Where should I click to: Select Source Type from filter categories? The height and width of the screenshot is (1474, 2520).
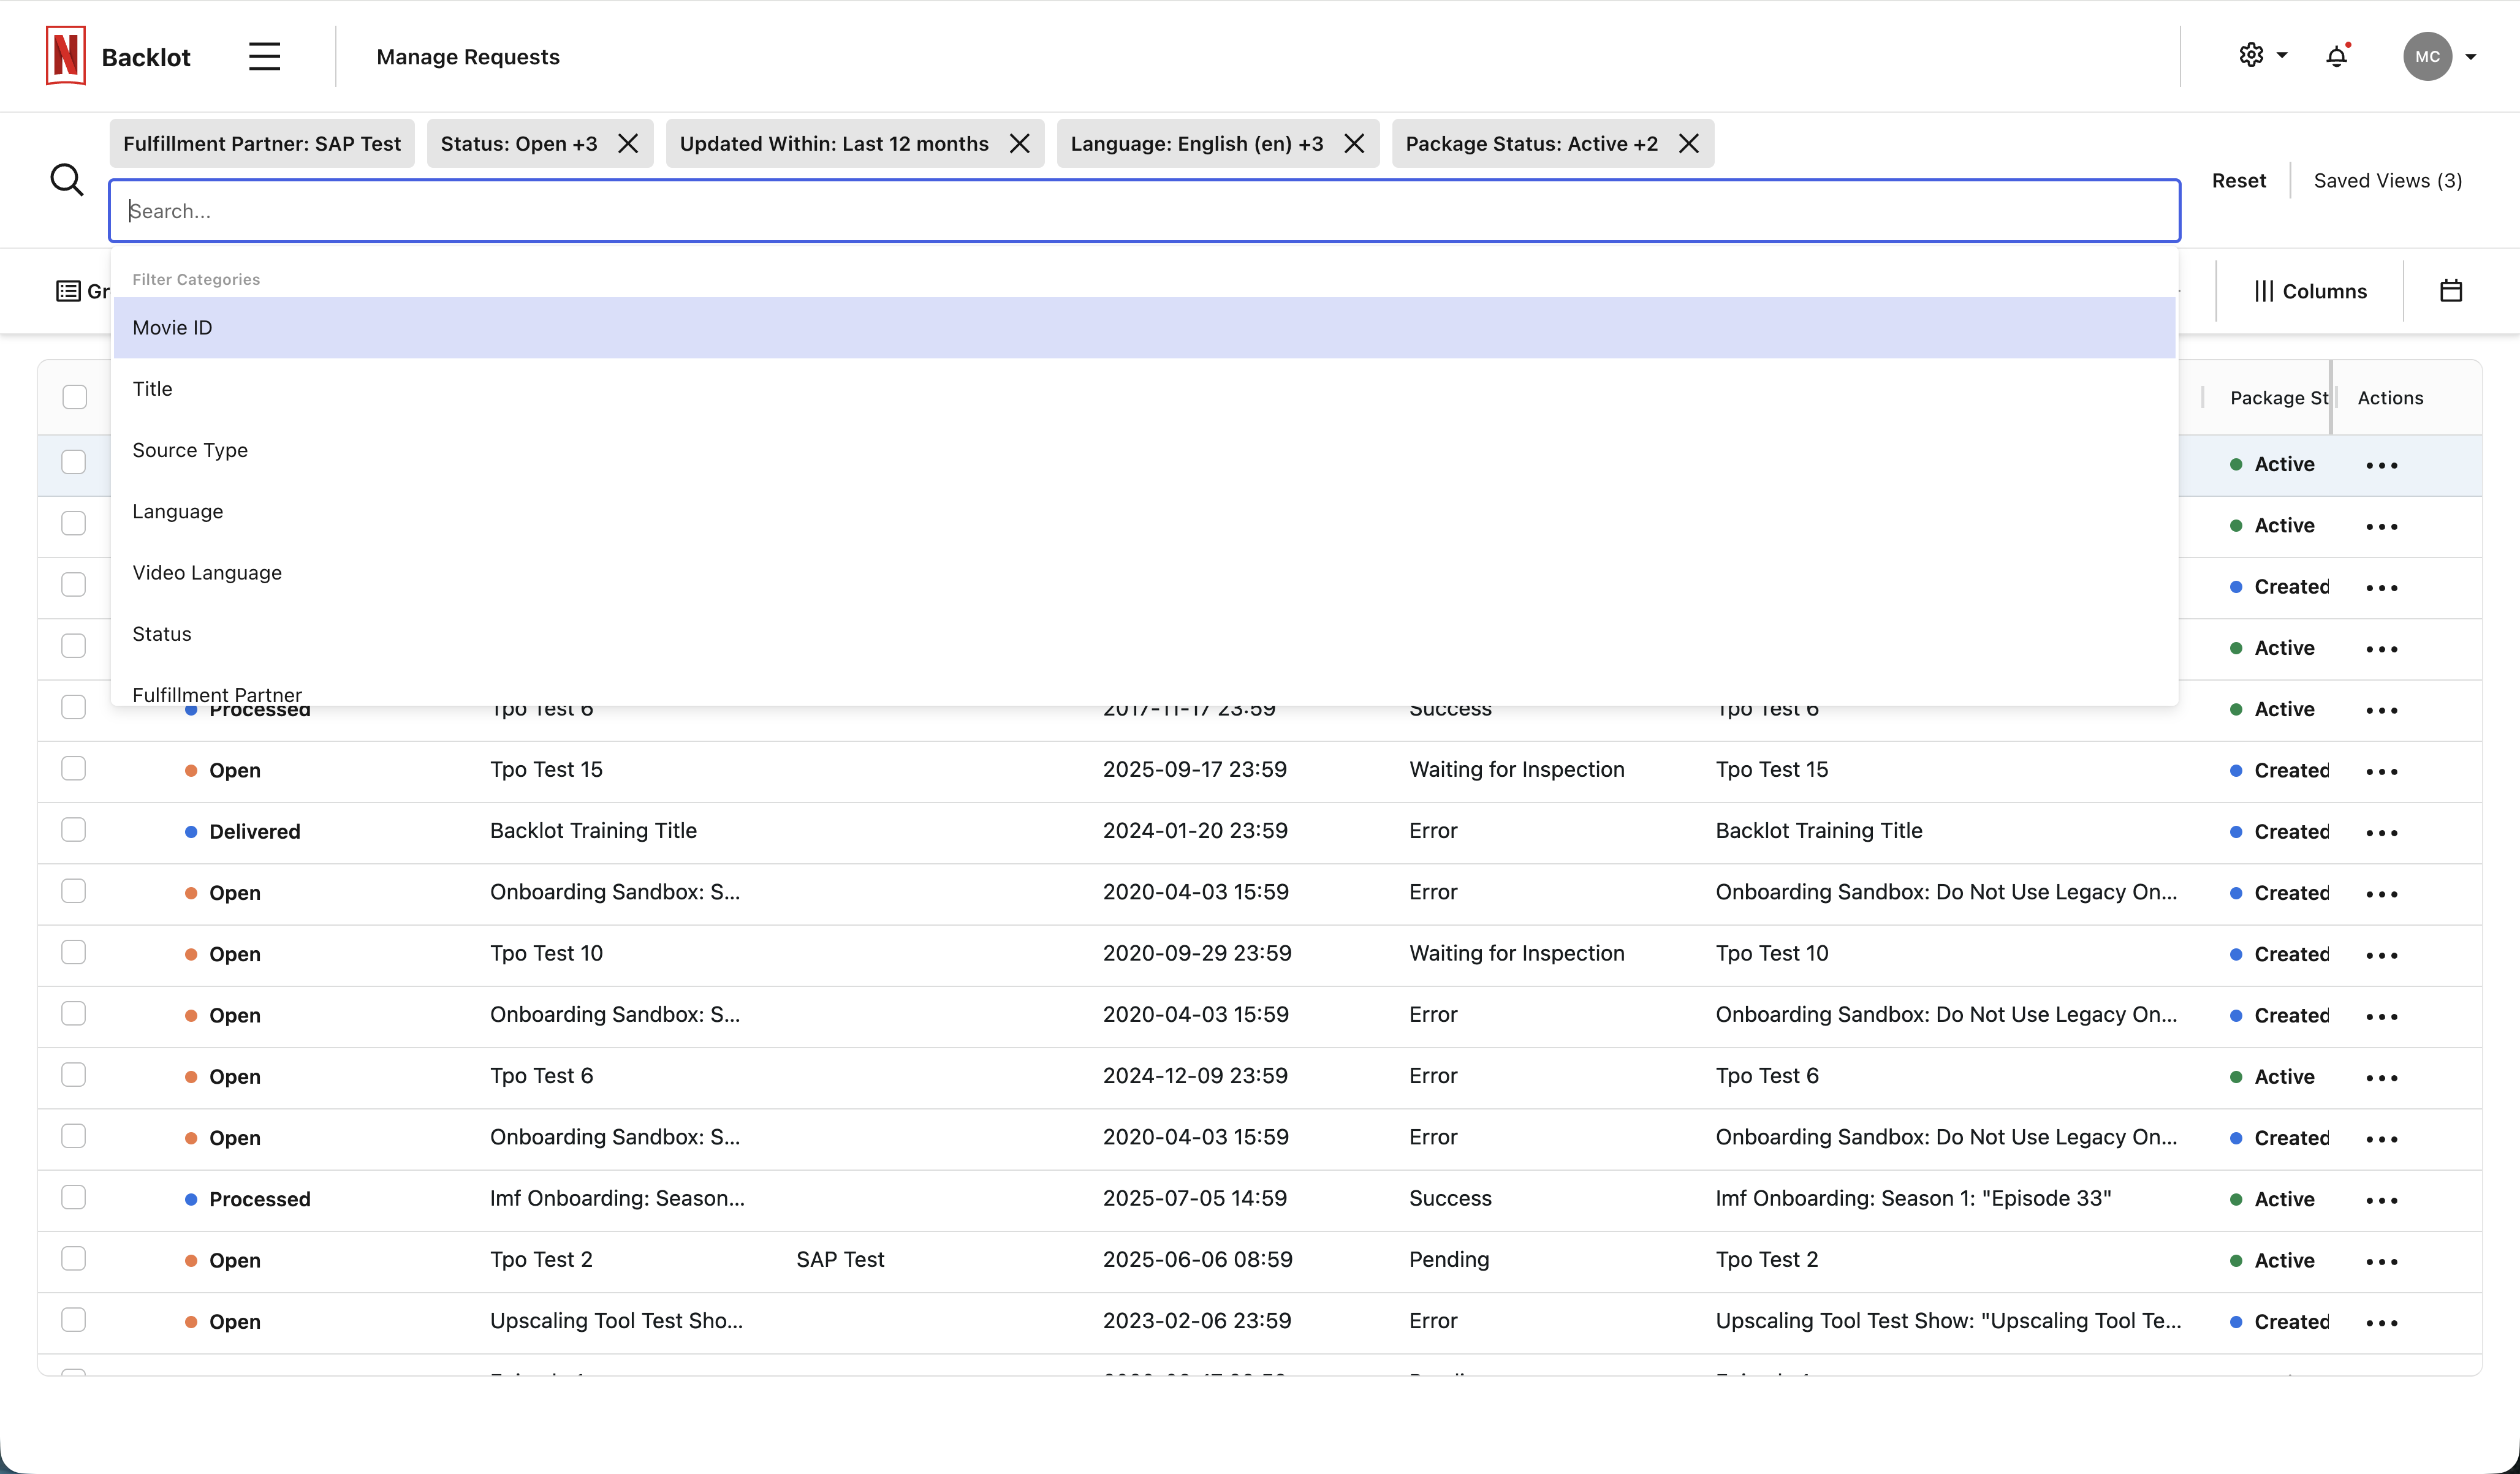pos(190,450)
